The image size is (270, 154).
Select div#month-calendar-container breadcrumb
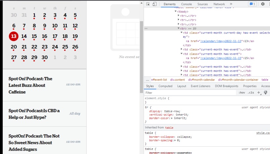point(238,80)
